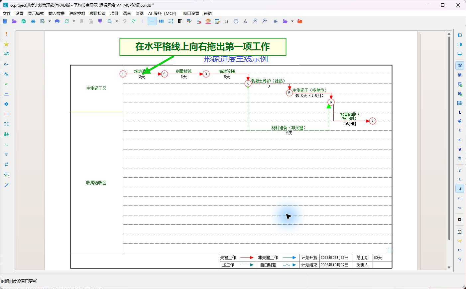Select the 横 mode button in right panel
This screenshot has height=289, width=466.
pos(460,75)
